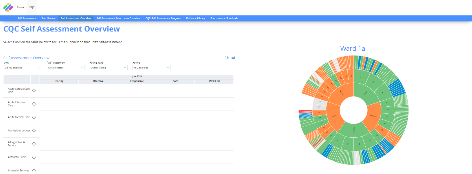Select CQC in top navigation
Image resolution: width=472 pixels, height=174 pixels.
tap(32, 7)
